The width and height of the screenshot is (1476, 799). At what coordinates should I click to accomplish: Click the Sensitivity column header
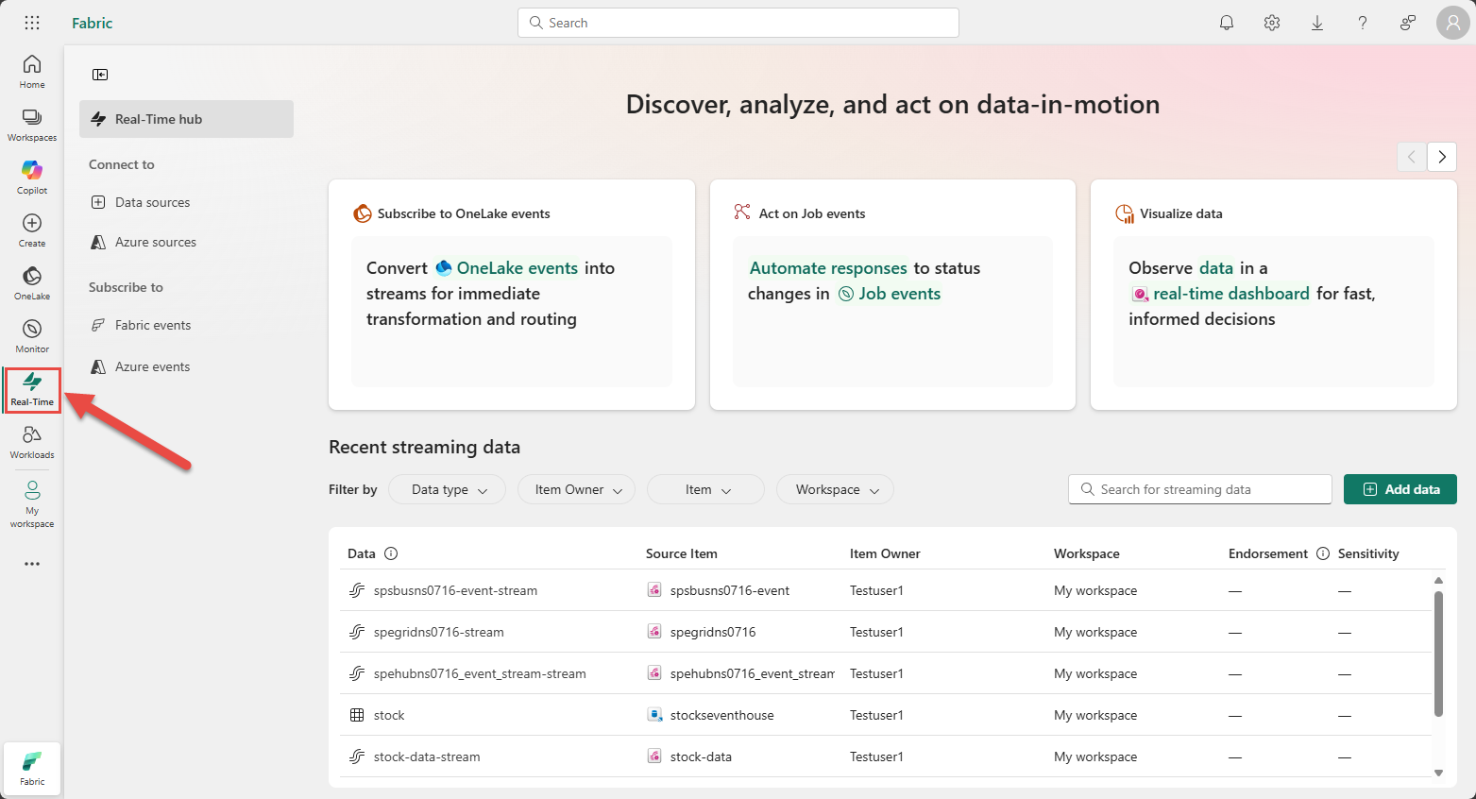[x=1368, y=553]
